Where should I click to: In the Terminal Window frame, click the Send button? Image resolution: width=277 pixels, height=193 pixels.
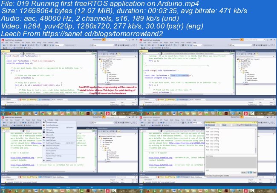point(255,172)
